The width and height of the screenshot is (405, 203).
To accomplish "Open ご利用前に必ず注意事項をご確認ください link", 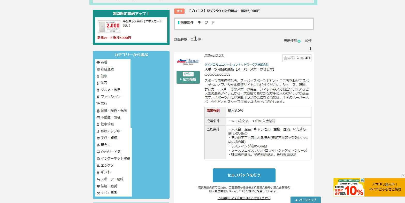I will tap(244, 198).
